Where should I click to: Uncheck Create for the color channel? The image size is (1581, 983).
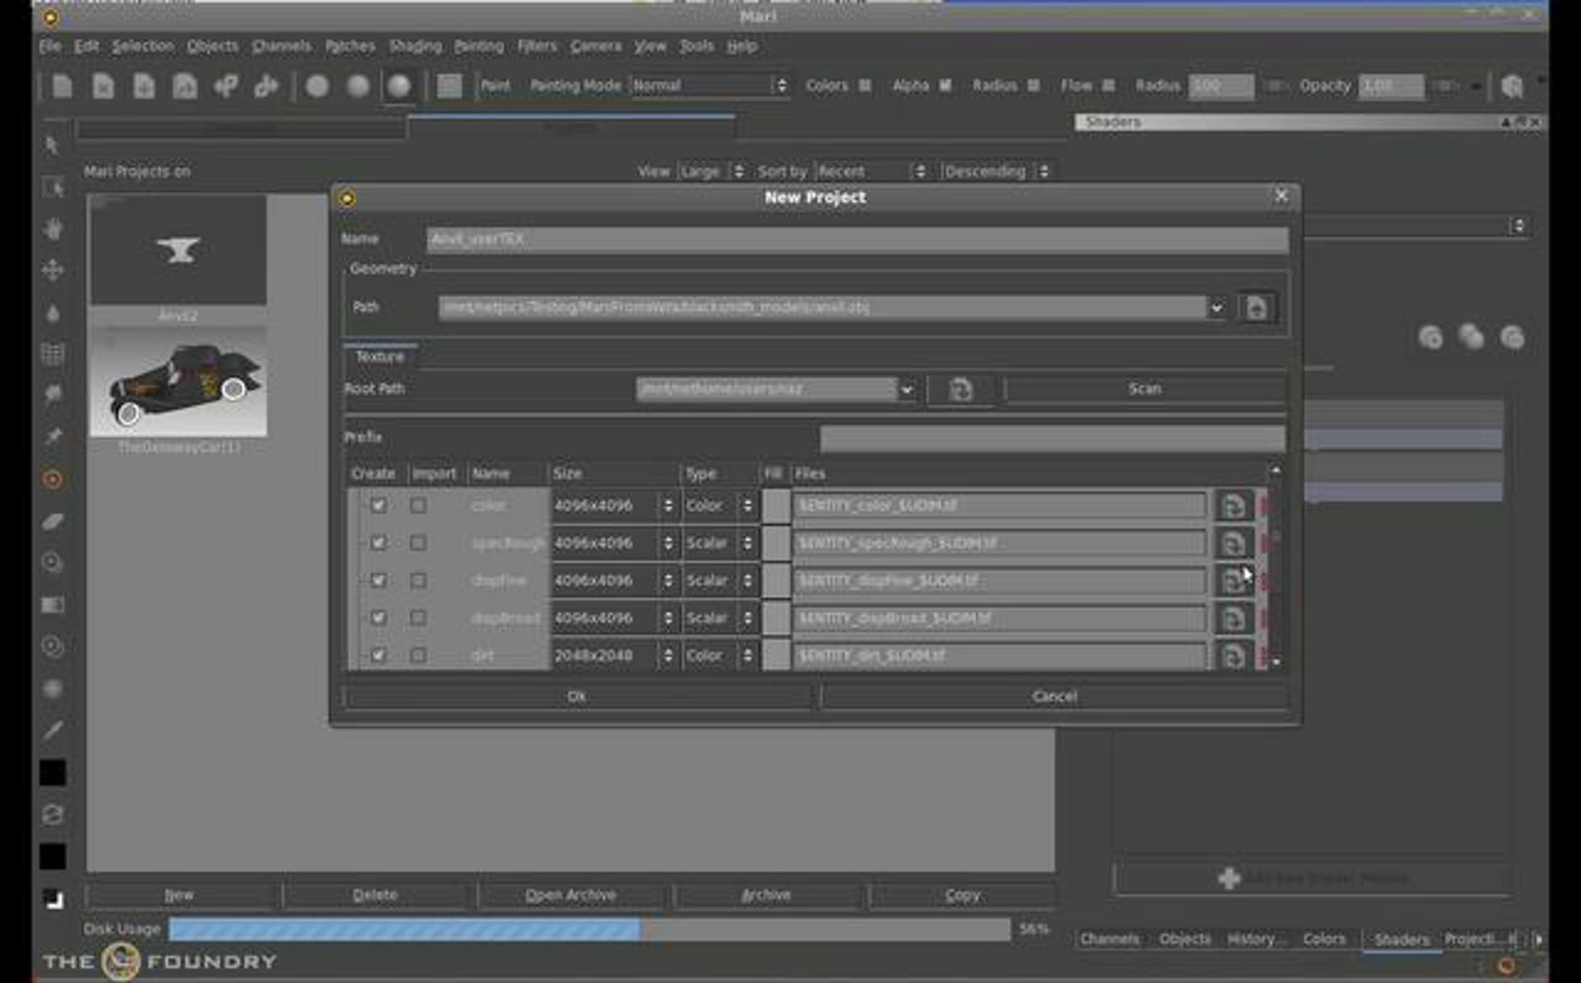[378, 506]
